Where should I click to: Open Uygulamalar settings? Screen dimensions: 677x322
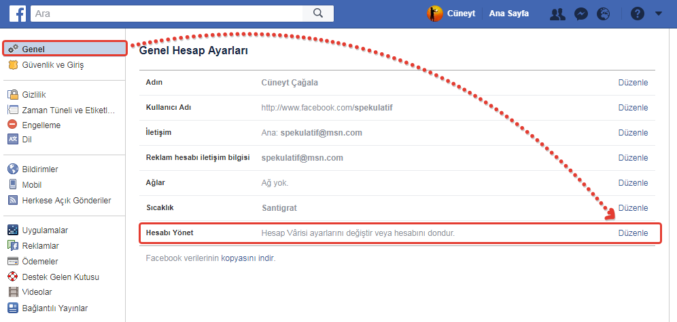pos(44,230)
